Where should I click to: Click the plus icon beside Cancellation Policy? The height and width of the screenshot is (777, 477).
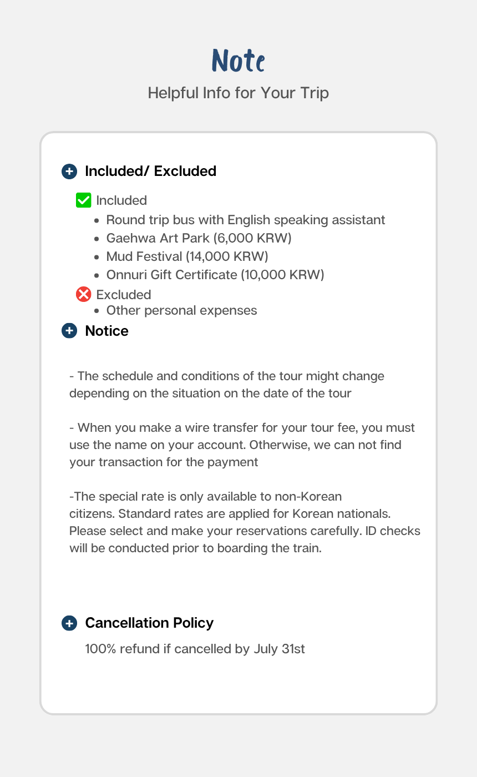pyautogui.click(x=69, y=623)
